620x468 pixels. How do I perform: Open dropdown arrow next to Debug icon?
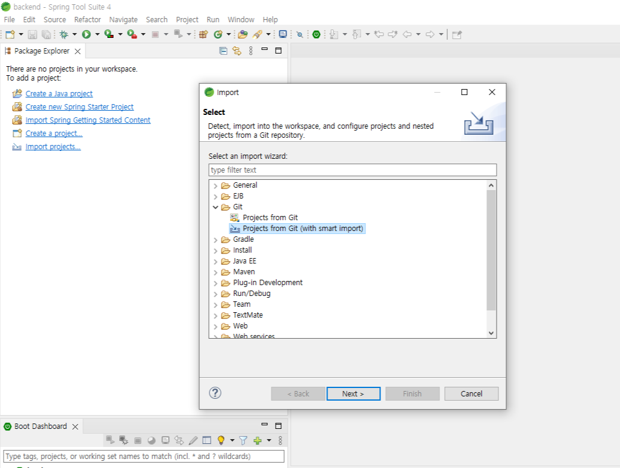(74, 34)
